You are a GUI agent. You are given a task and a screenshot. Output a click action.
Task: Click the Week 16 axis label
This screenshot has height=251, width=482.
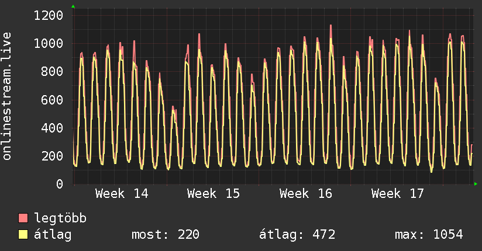pyautogui.click(x=306, y=194)
